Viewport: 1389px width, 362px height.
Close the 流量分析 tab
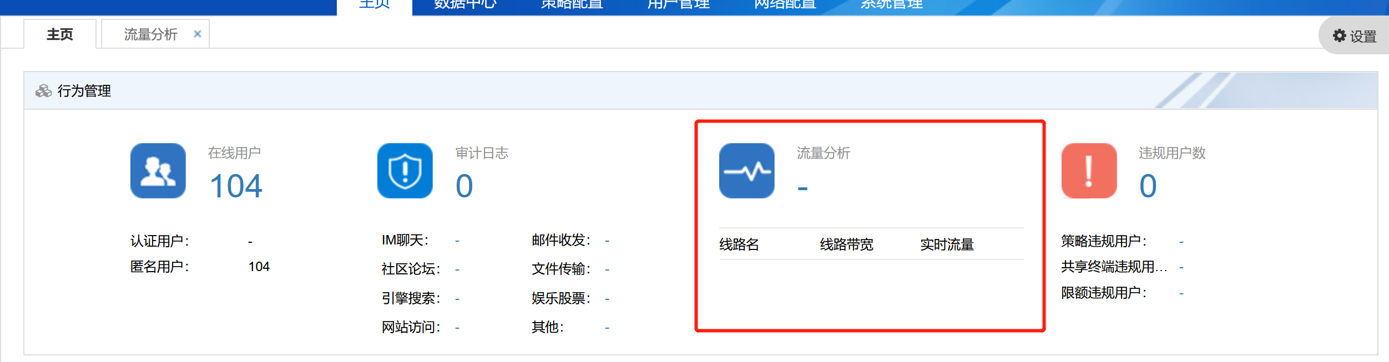pyautogui.click(x=197, y=34)
